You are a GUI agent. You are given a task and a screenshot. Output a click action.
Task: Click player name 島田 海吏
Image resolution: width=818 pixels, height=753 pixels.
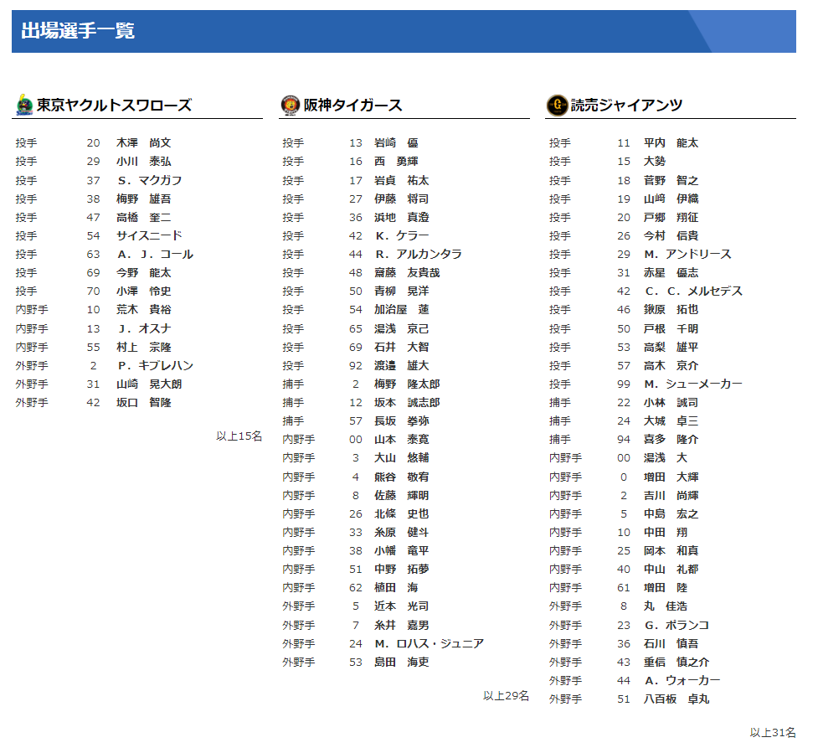point(402,663)
